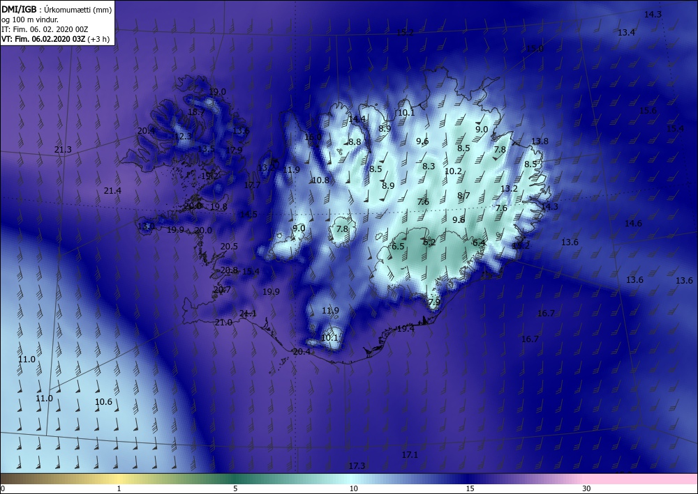Click the 21.1 value label
698x494 pixels.
click(248, 314)
